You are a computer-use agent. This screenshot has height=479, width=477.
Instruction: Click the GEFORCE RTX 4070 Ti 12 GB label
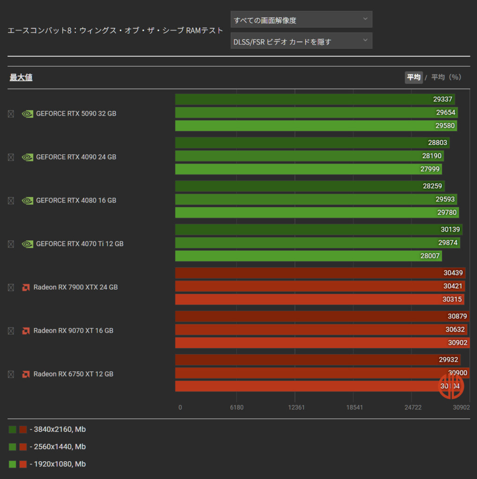pyautogui.click(x=80, y=244)
